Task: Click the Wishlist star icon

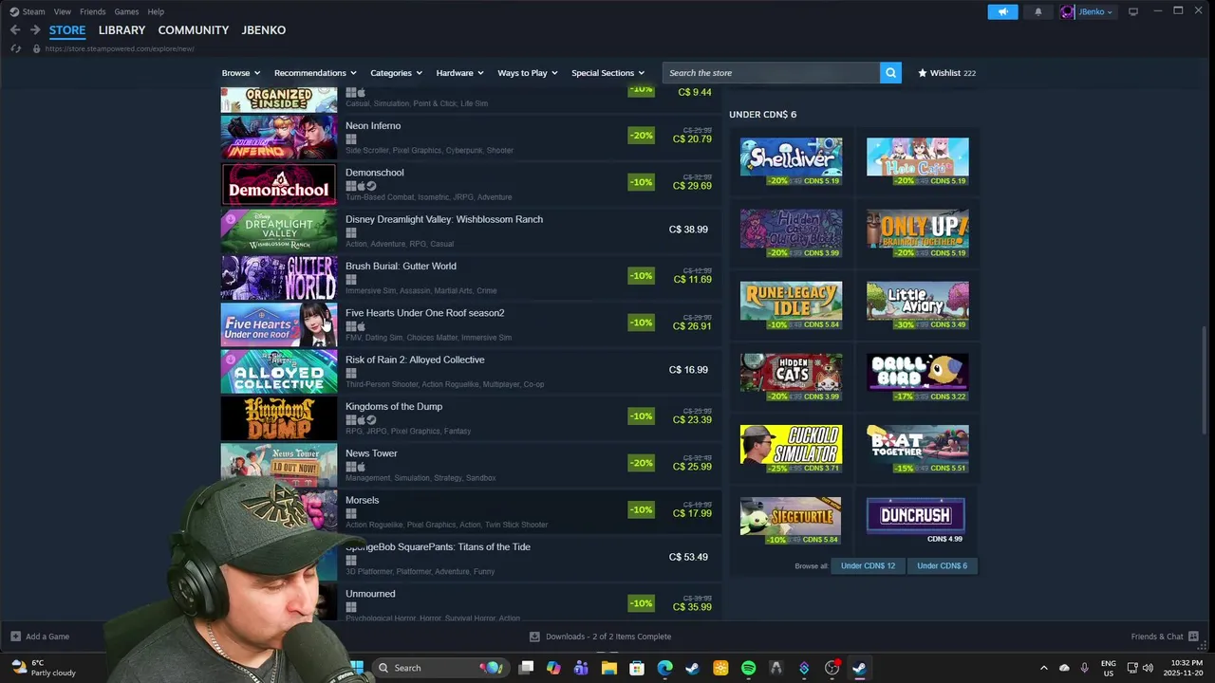Action: coord(923,73)
